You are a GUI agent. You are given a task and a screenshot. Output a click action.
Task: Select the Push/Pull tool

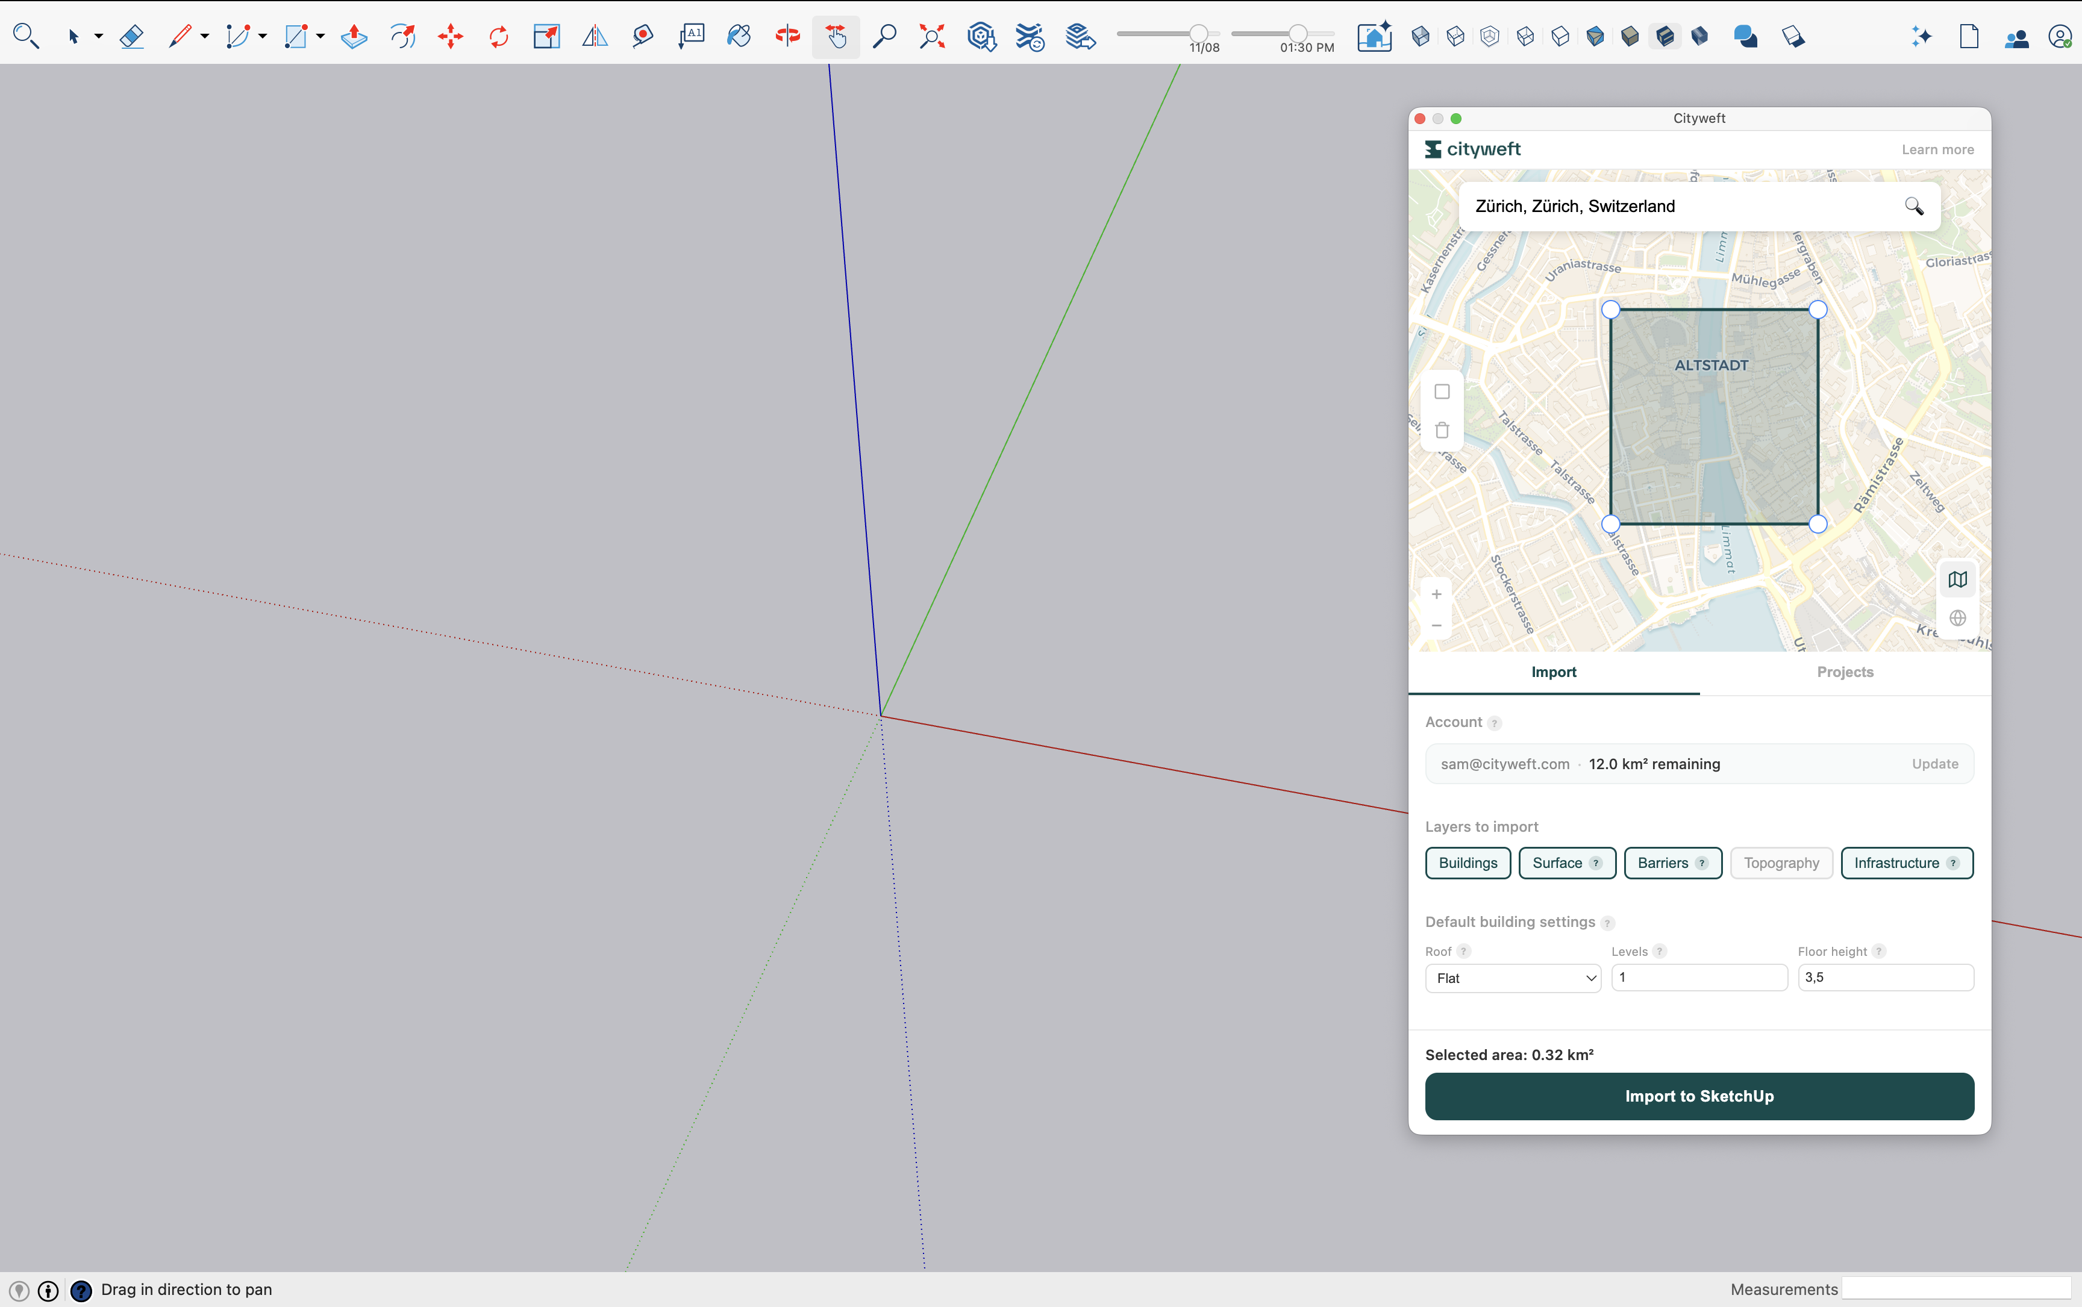pos(354,36)
